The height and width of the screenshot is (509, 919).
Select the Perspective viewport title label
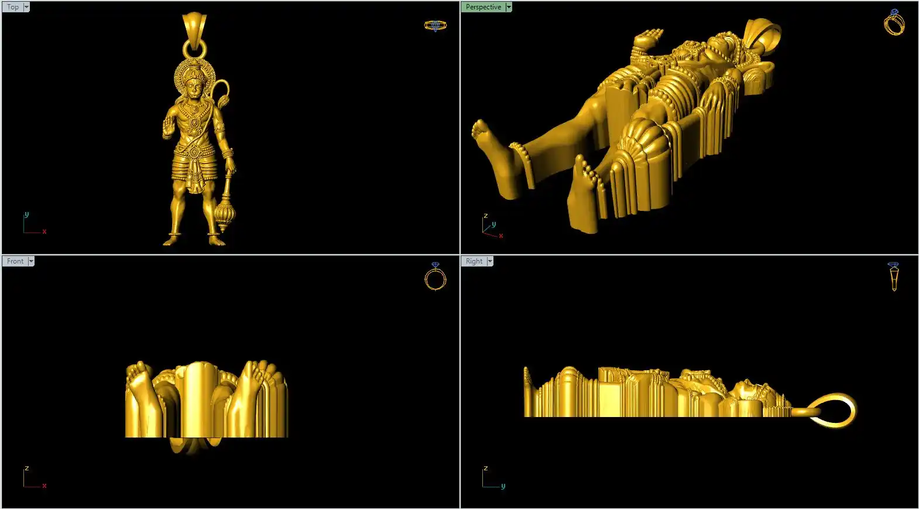(x=483, y=7)
